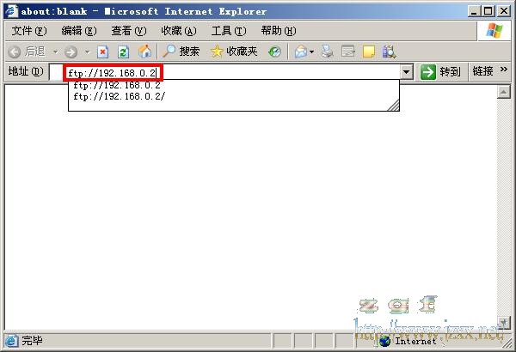Click the Refresh page icon
The width and height of the screenshot is (516, 352).
(123, 52)
